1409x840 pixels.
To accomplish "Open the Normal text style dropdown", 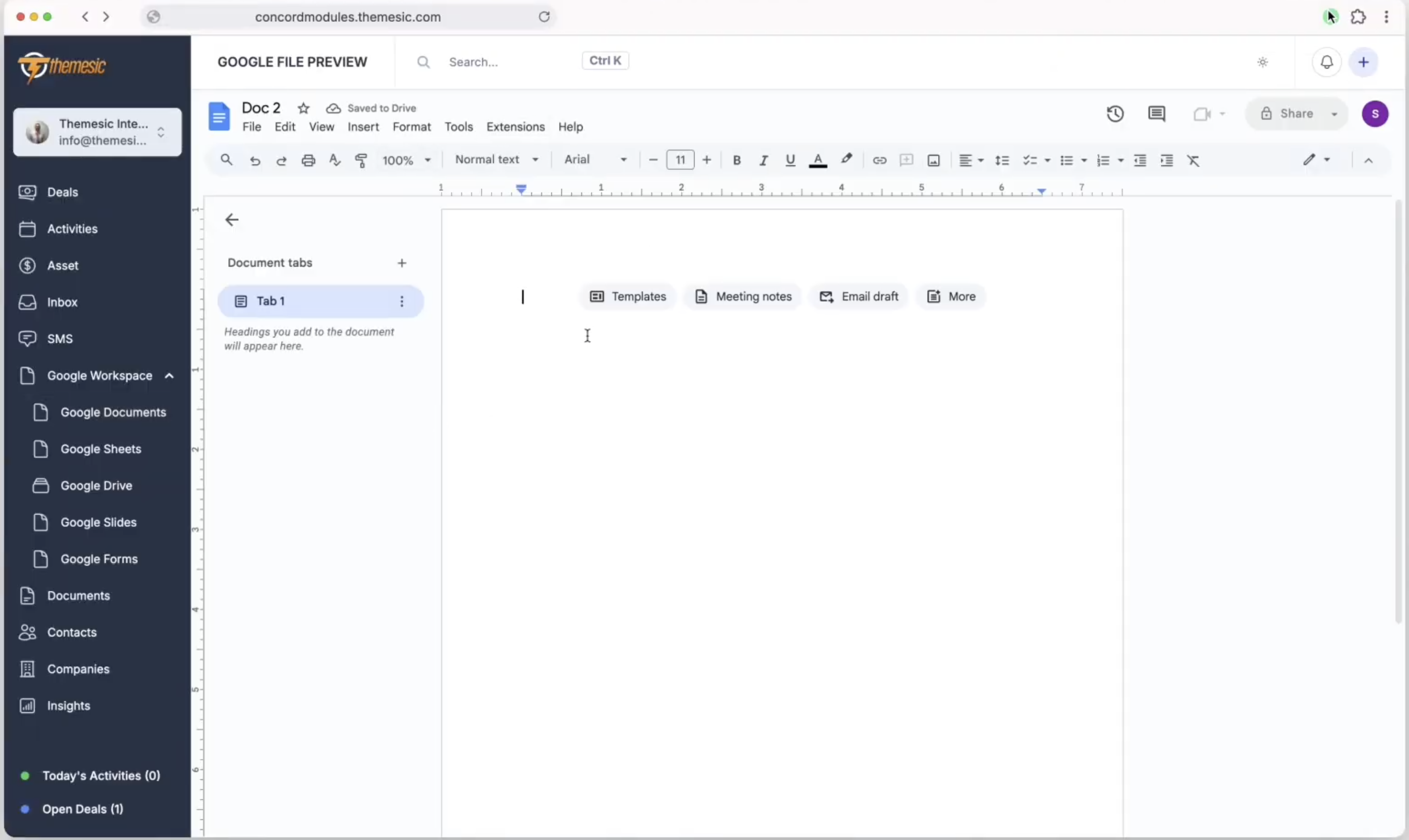I will tap(497, 160).
